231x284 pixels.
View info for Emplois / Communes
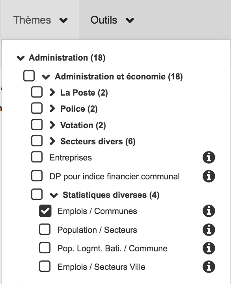(209, 211)
